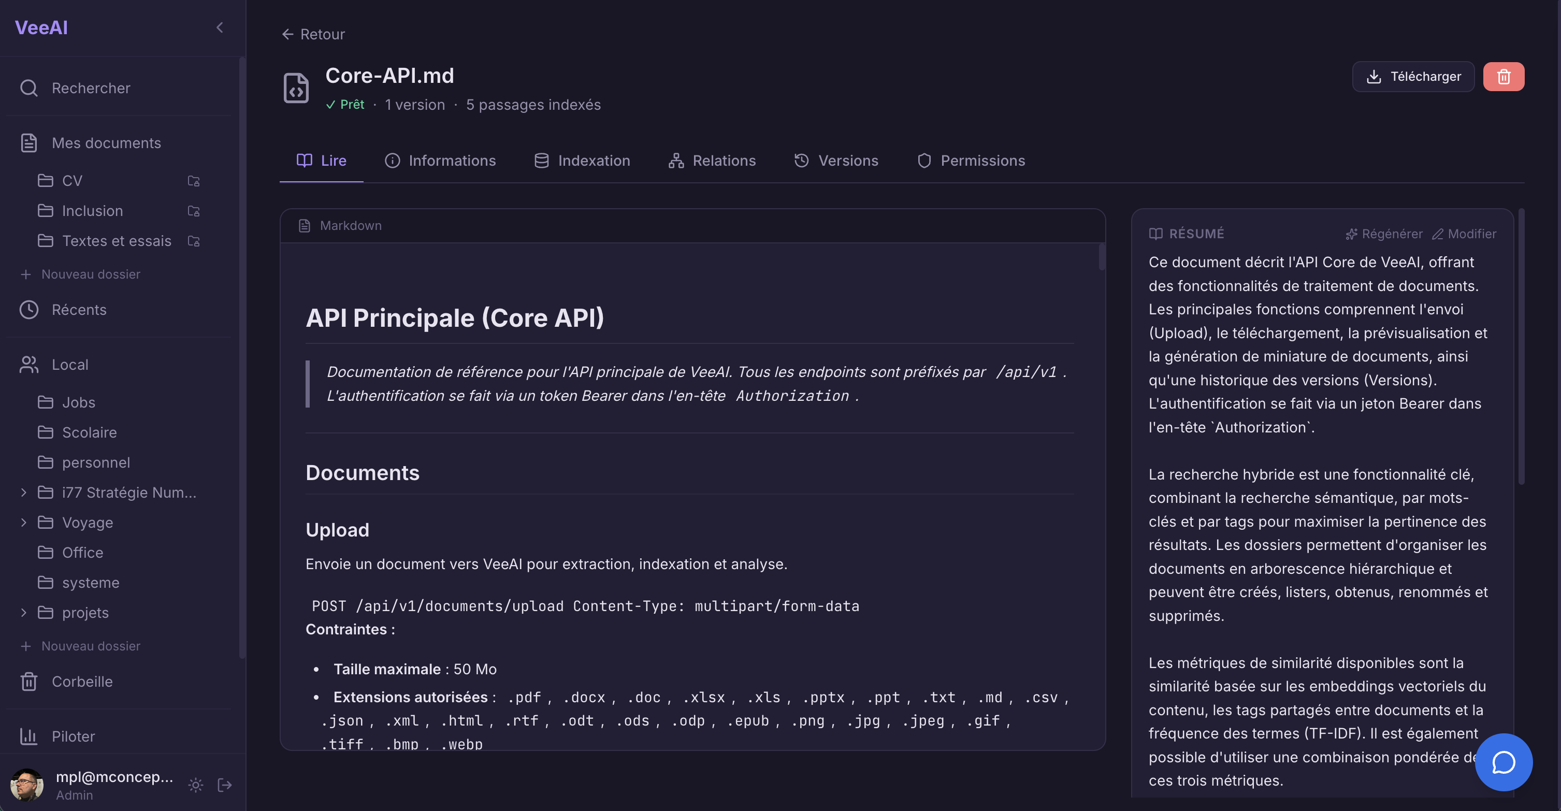Click the Core-API.md document icon
This screenshot has height=811, width=1561.
296,88
